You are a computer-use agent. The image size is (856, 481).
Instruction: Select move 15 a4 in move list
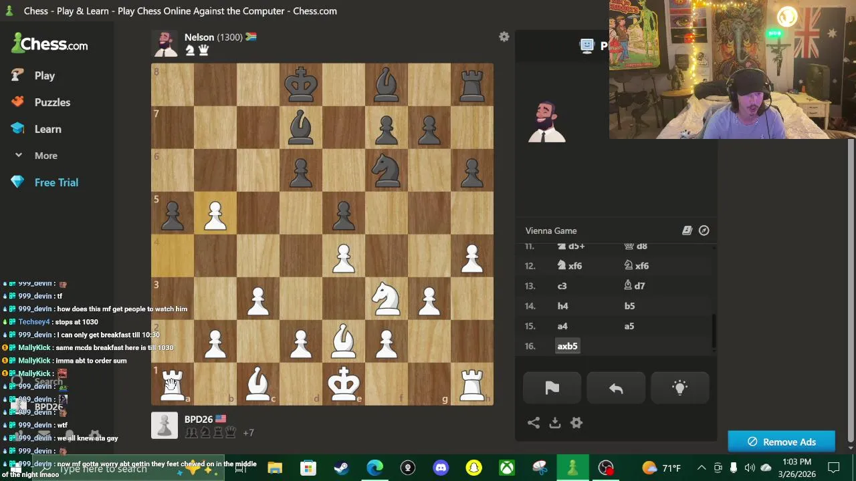(x=562, y=326)
